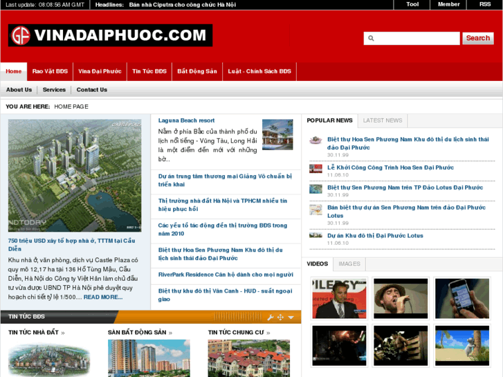
Task: Open Dự án trung tâm thương mại Giảng Võ
Action: click(225, 181)
